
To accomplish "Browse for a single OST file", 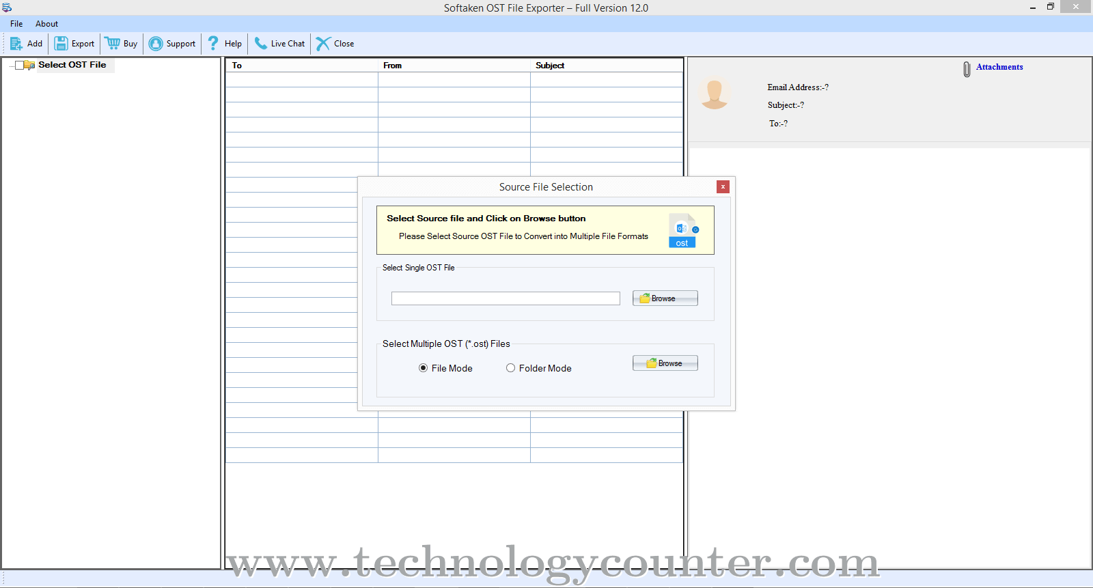I will [665, 298].
